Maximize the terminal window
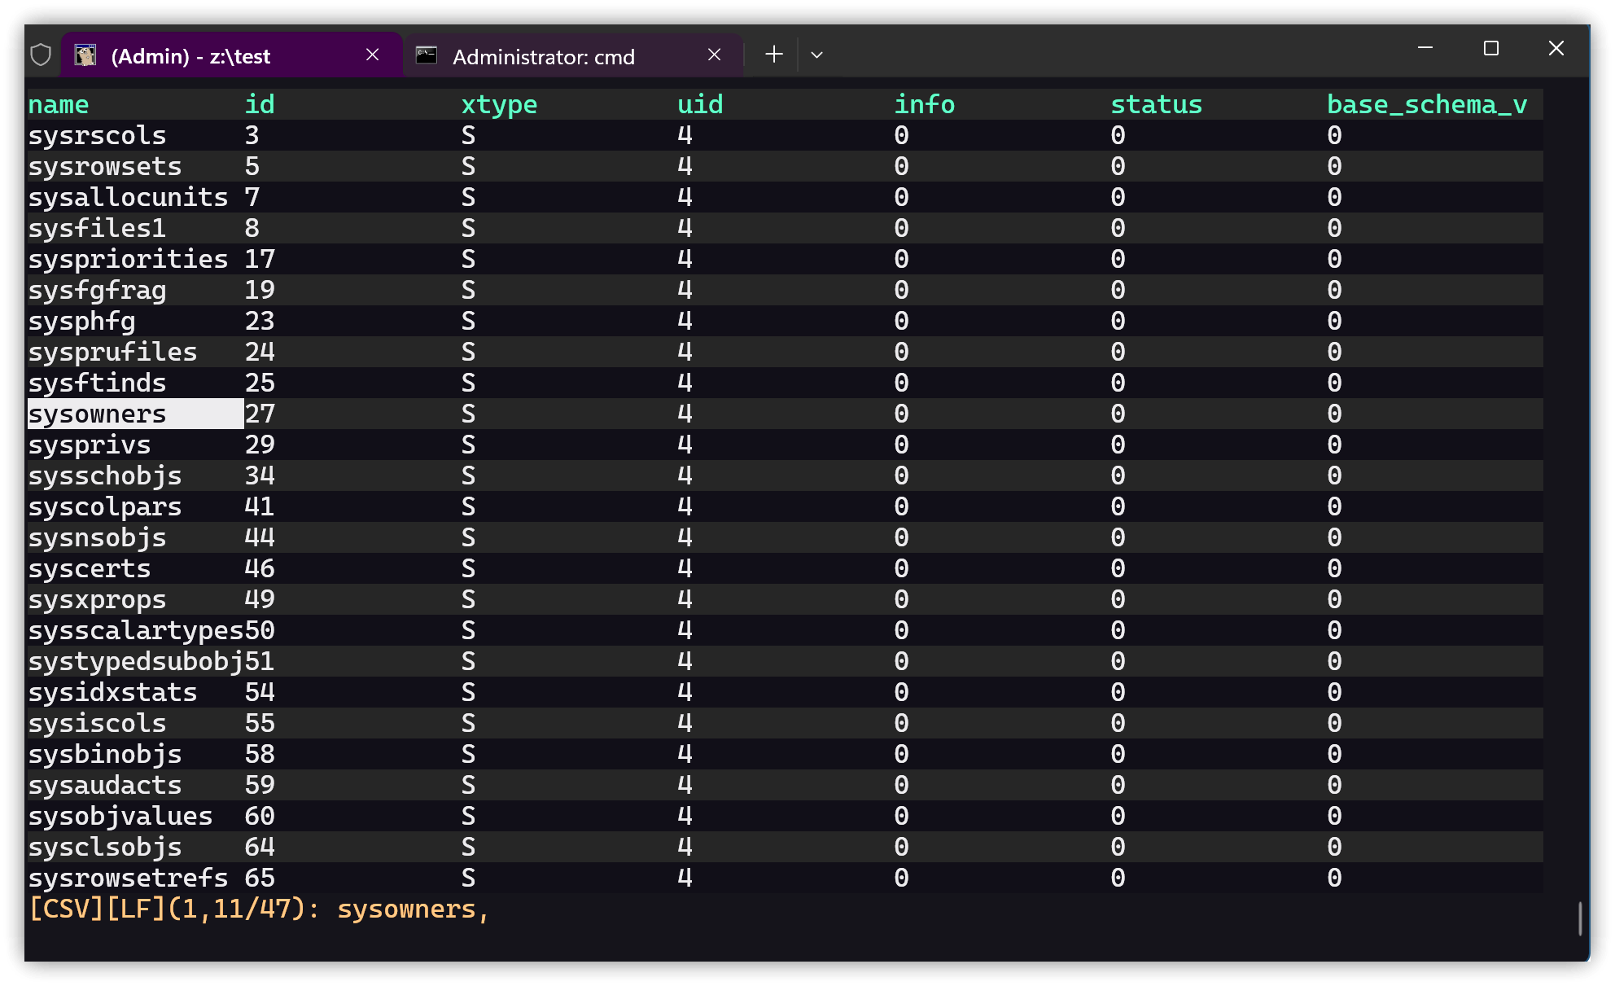1615x986 pixels. (1491, 48)
